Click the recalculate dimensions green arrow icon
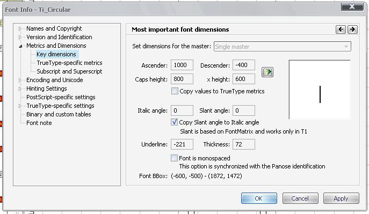Screen dimensions: 369x214 click(x=267, y=72)
